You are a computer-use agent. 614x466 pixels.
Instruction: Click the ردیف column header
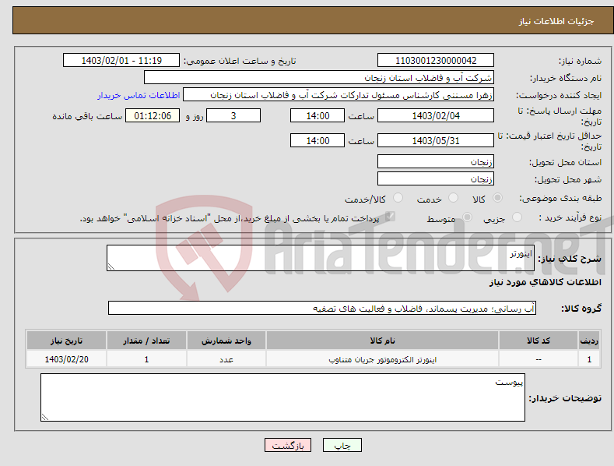589,341
